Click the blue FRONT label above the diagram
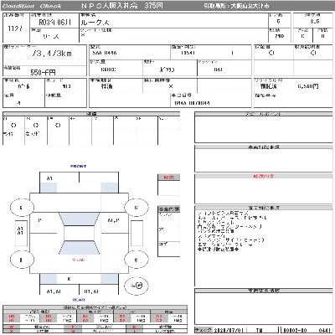This screenshot has height=335, width=335. click(x=79, y=166)
